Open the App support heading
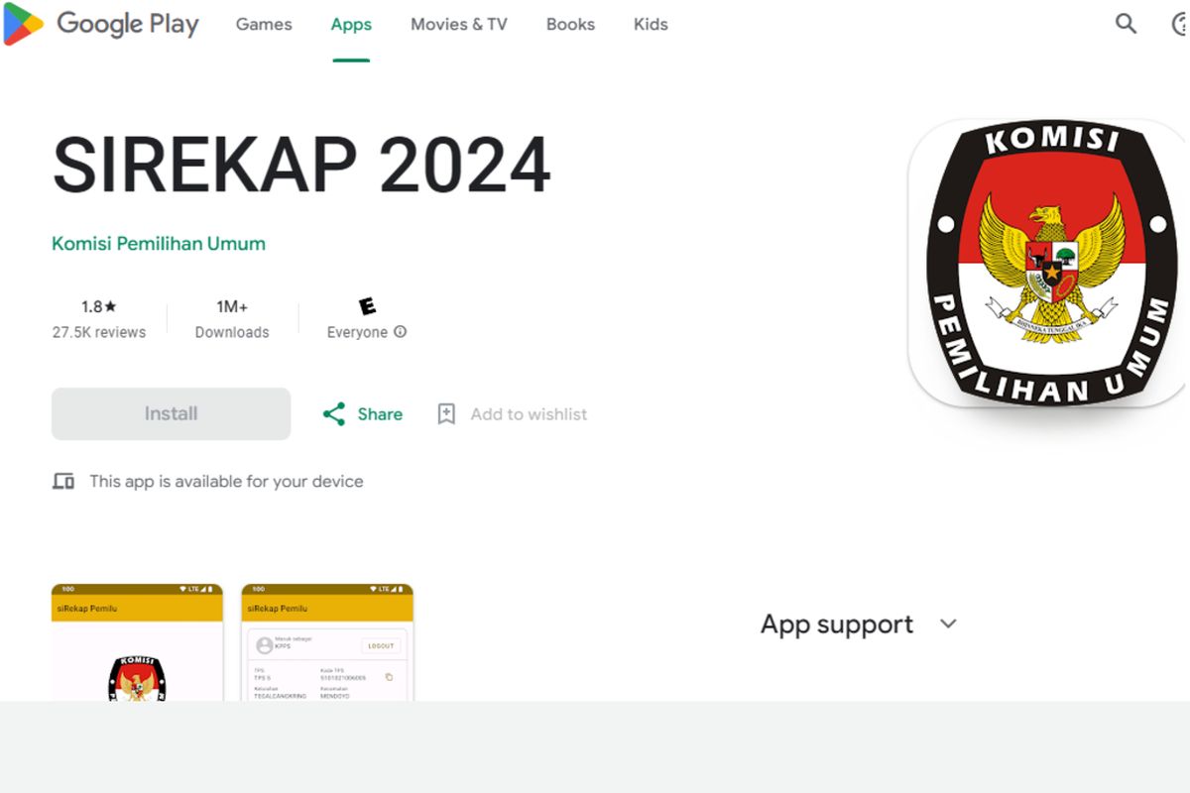The image size is (1190, 793). [x=837, y=624]
